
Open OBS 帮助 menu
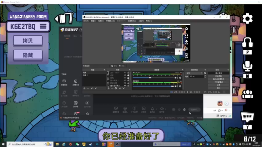[x=149, y=21]
